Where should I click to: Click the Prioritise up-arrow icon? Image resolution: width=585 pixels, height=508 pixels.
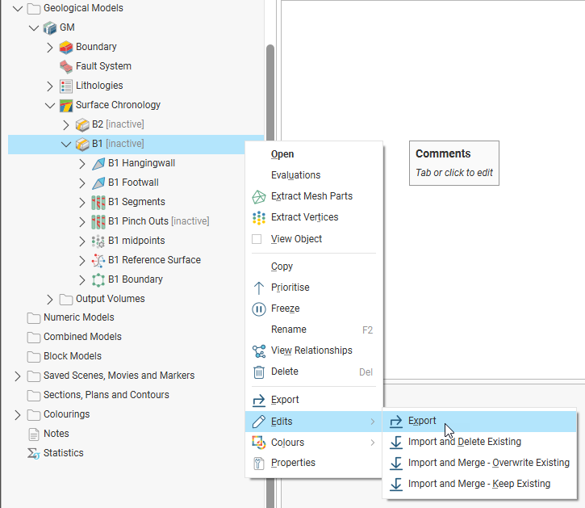click(258, 288)
